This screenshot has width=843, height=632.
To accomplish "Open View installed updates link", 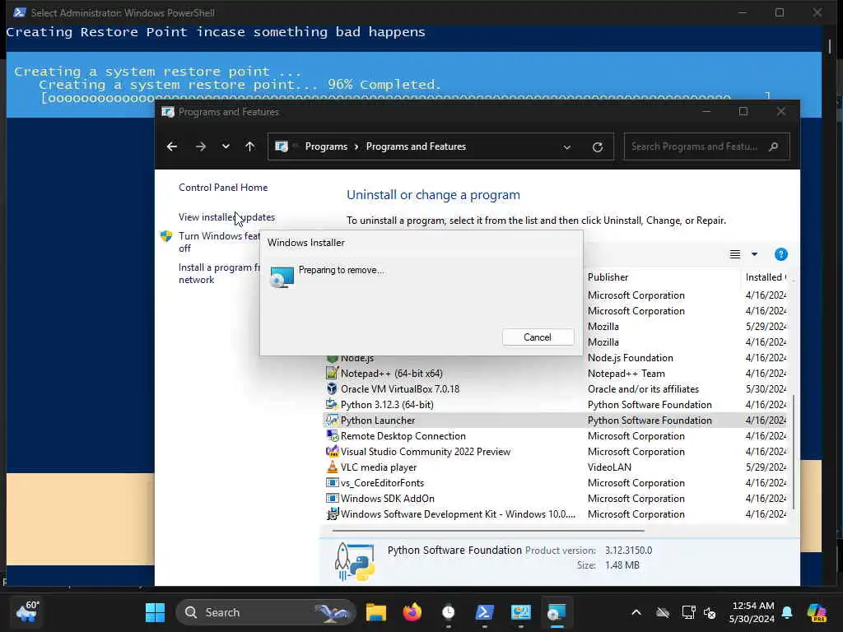I will [226, 217].
